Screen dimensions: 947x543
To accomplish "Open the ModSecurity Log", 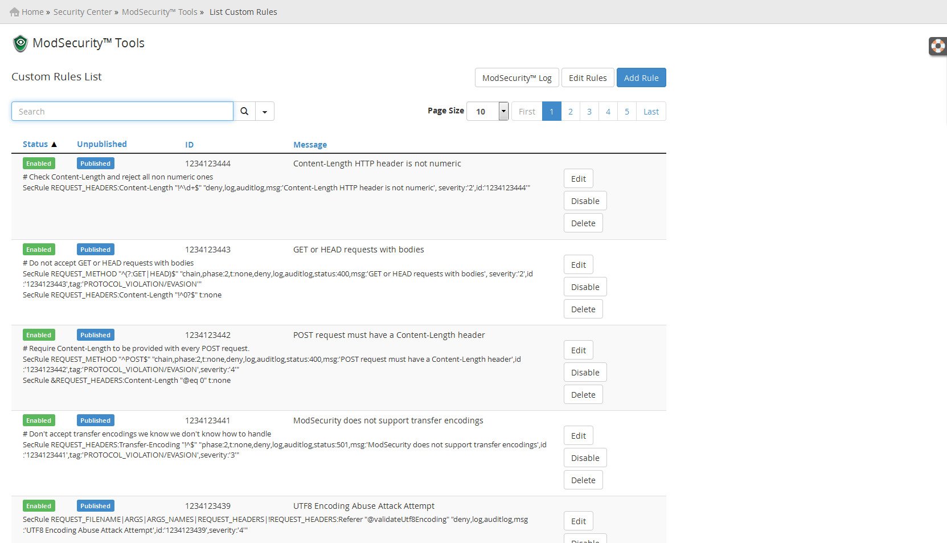I will 517,78.
